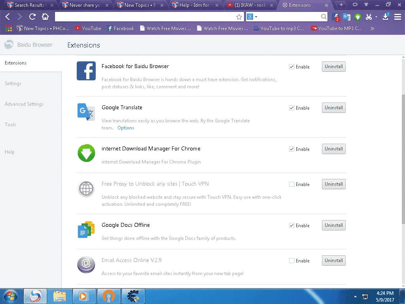Open Baidu Browser taskbar icon
This screenshot has height=304, width=405.
pyautogui.click(x=35, y=296)
